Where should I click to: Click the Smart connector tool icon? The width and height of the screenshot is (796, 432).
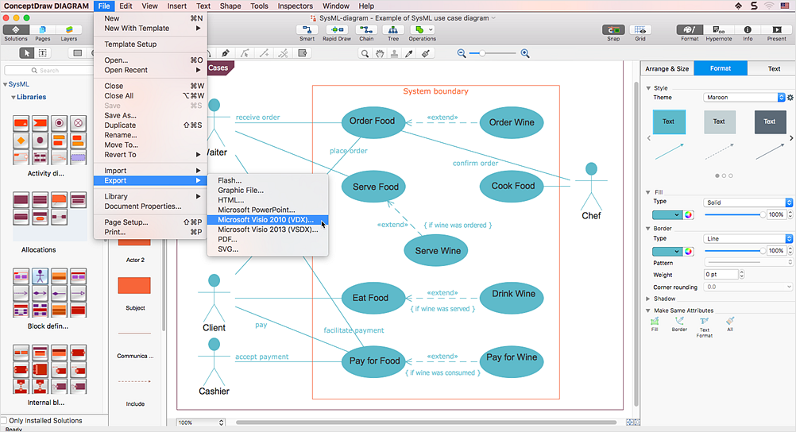pos(307,30)
